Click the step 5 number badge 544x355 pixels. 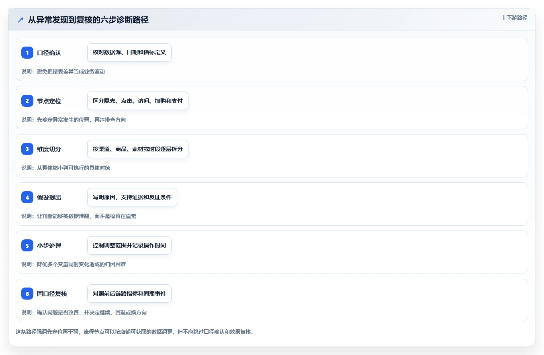point(27,245)
